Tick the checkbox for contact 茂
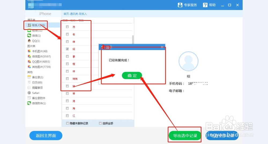This screenshot has height=144, width=268. click(x=67, y=27)
